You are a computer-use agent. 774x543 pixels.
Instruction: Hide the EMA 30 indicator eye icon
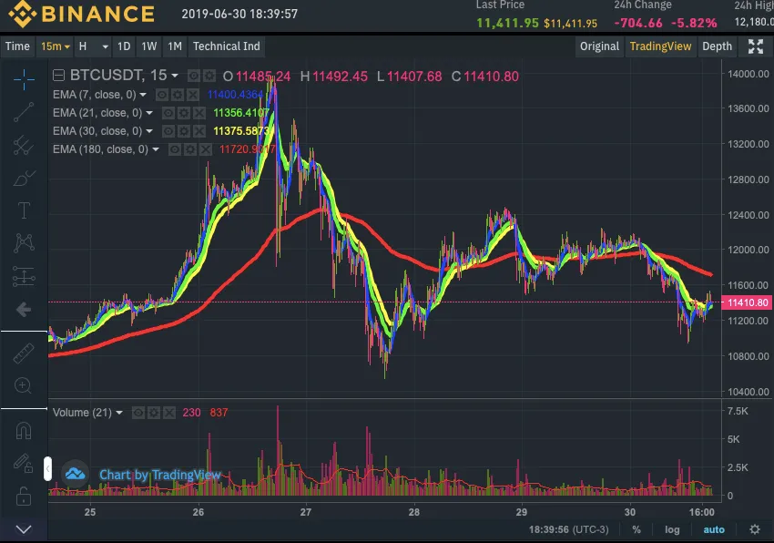pos(168,131)
